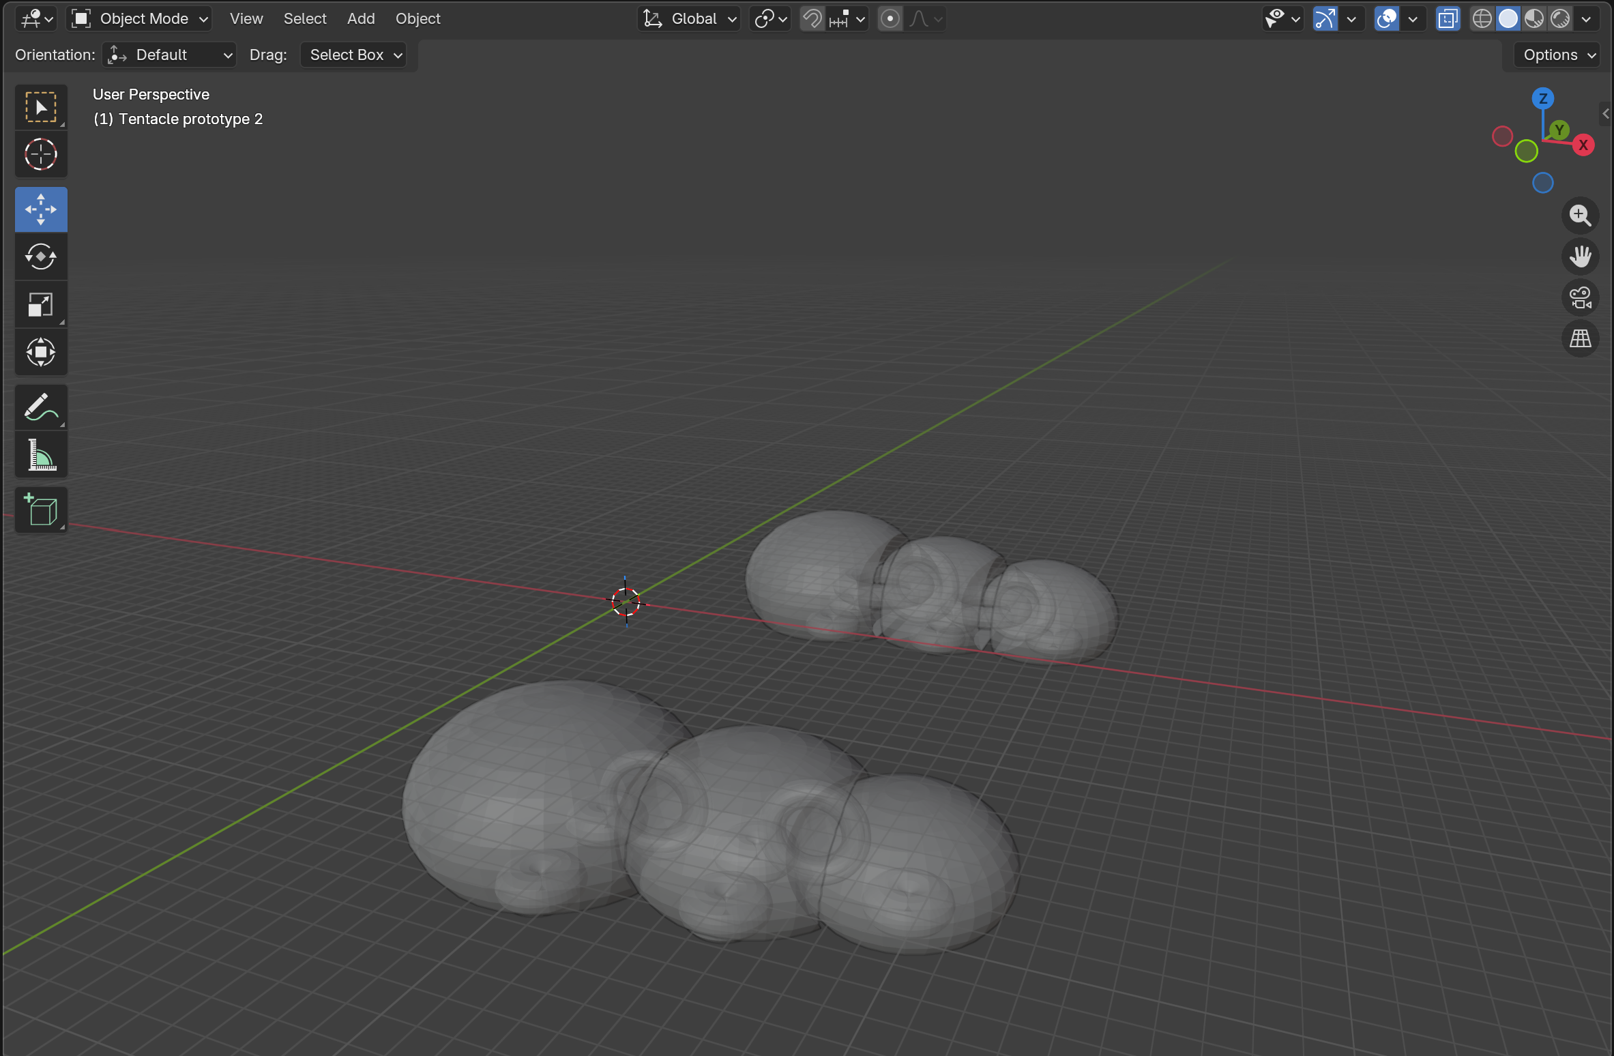This screenshot has height=1056, width=1614.
Task: Open the View menu
Action: [246, 18]
